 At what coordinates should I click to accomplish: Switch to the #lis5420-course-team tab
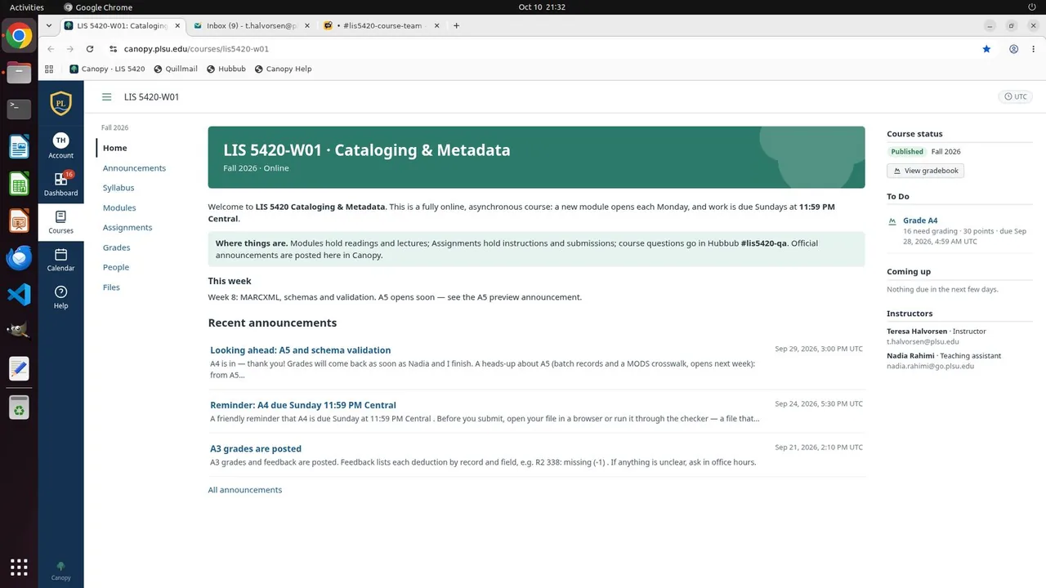pos(382,25)
